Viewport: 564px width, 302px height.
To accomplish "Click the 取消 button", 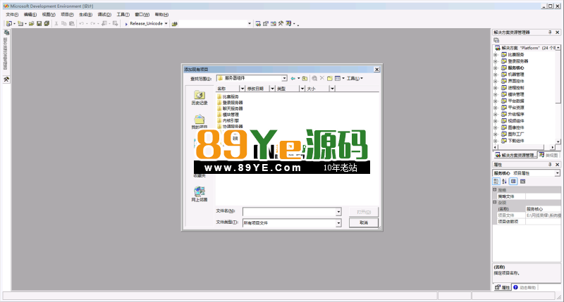I will coord(364,222).
